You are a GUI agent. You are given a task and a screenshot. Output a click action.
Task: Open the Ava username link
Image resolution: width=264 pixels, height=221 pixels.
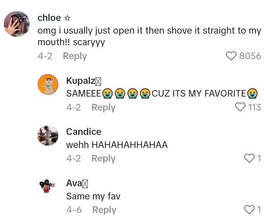(74, 183)
